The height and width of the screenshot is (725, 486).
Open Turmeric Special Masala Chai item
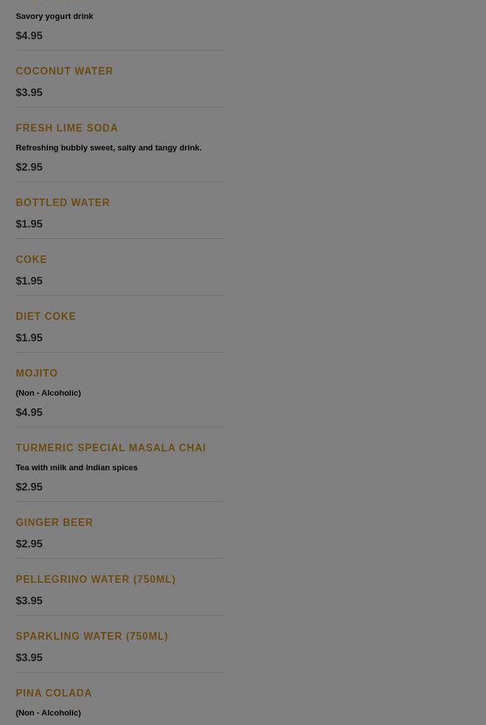coord(110,448)
